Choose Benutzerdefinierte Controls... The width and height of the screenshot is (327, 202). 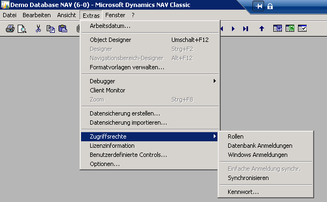click(149, 155)
